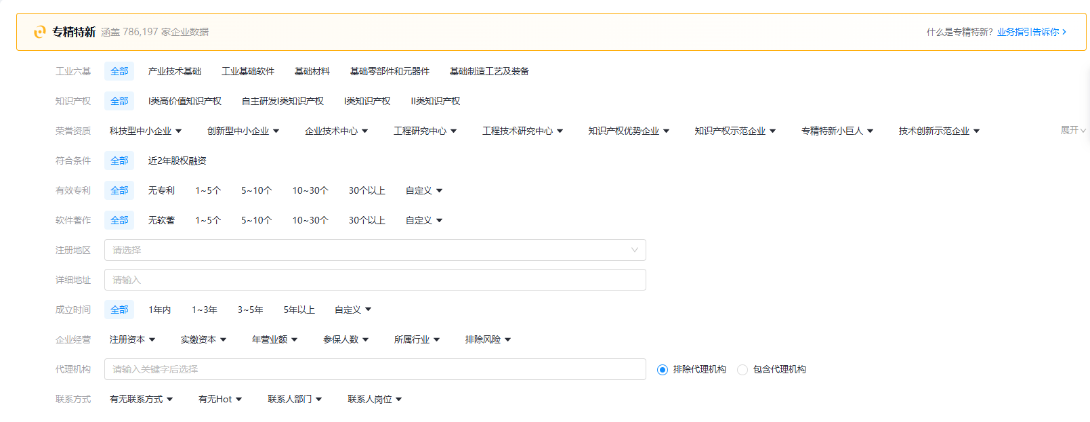Select 1年内 establishment time

coord(160,310)
